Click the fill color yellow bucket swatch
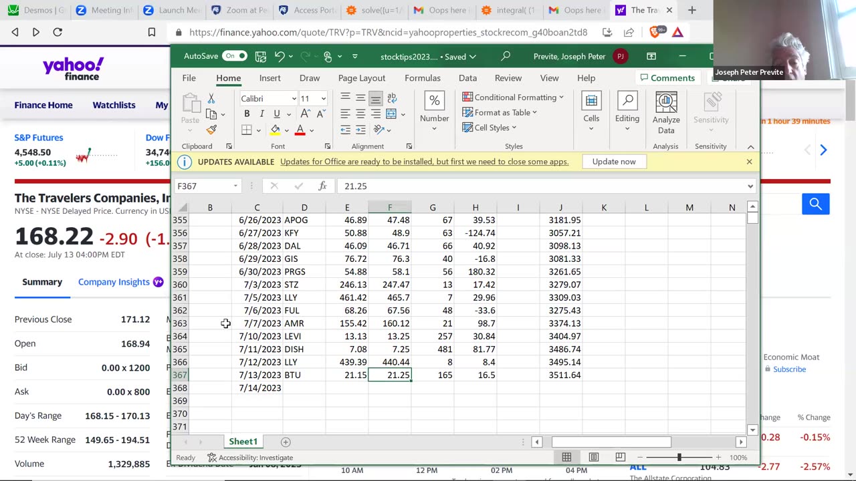This screenshot has width=856, height=481. pos(275,130)
